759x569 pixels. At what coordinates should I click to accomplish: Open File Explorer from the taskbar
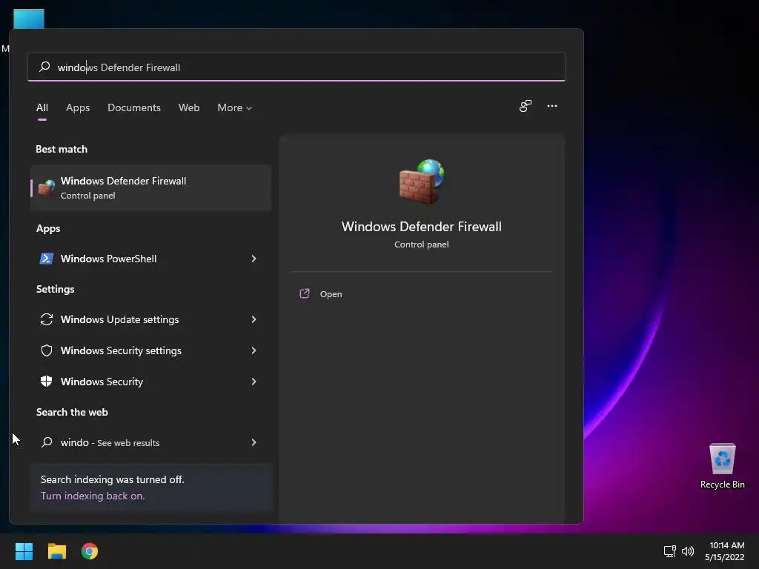(x=56, y=551)
